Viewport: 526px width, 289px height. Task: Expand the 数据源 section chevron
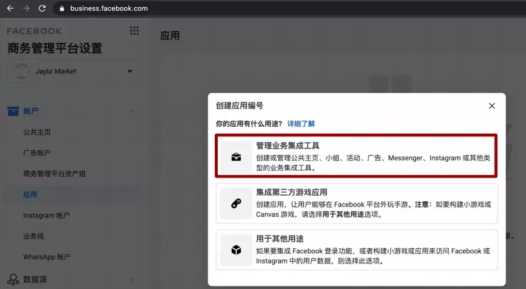(x=132, y=279)
